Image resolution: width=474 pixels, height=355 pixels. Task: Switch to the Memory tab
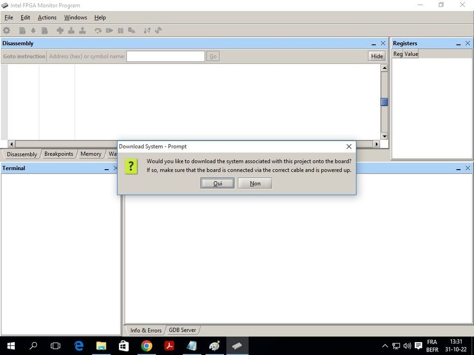(91, 154)
